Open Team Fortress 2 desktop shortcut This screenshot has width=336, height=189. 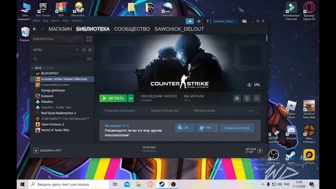[x=309, y=134]
